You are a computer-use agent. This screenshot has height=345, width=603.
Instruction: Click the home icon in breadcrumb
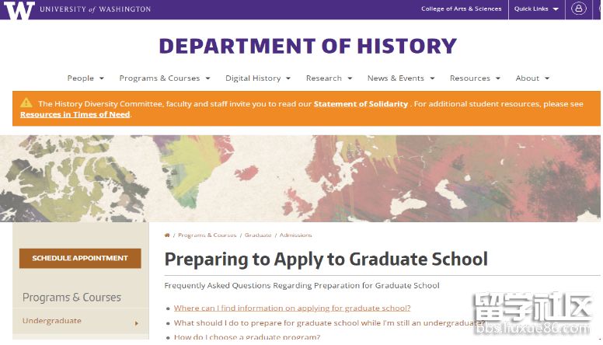pos(167,235)
